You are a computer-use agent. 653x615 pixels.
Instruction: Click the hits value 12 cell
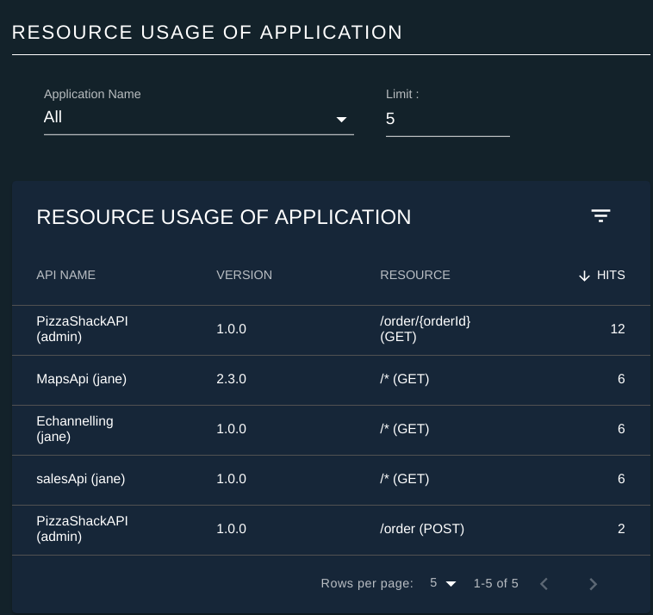click(618, 329)
